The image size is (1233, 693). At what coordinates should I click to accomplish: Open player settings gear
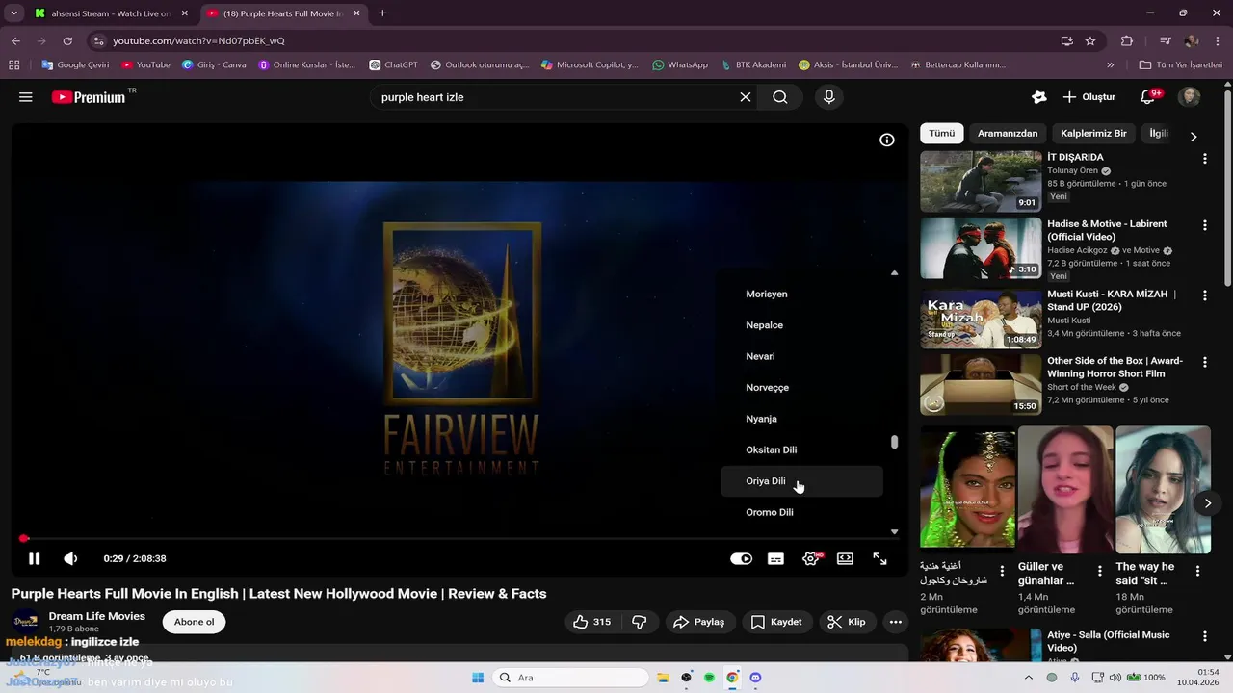pyautogui.click(x=811, y=558)
